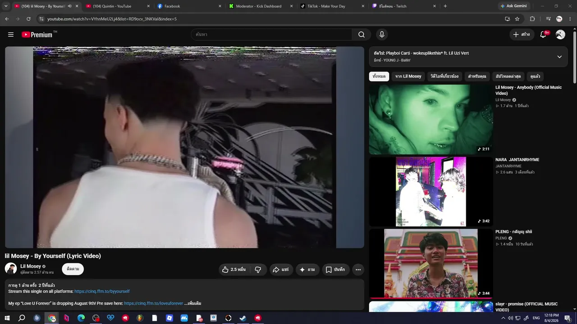Open Lil Mosey - Anybody video thumbnail
577x324 pixels.
[x=431, y=119]
